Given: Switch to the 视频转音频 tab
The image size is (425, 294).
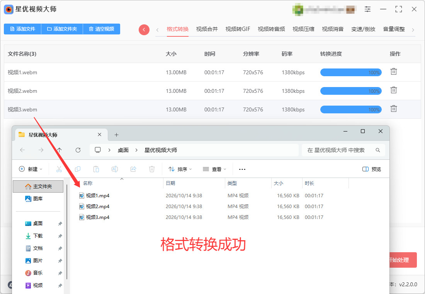Looking at the screenshot, I should (271, 29).
